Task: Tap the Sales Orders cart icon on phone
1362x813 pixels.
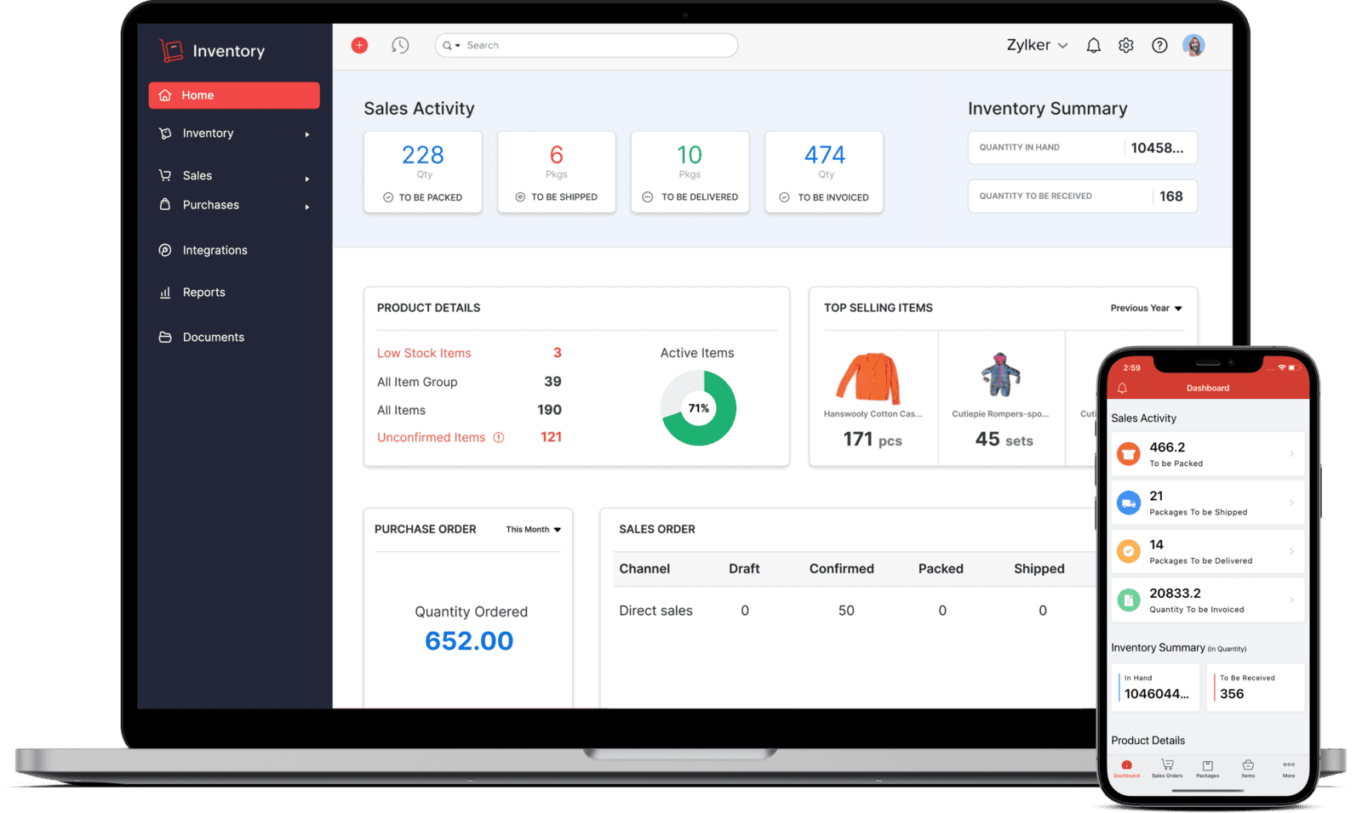Action: click(x=1167, y=766)
